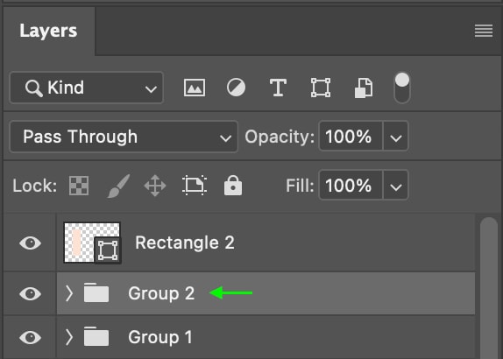Screen dimensions: 503x359
Task: Lock all padlock icon
Action: coord(233,186)
